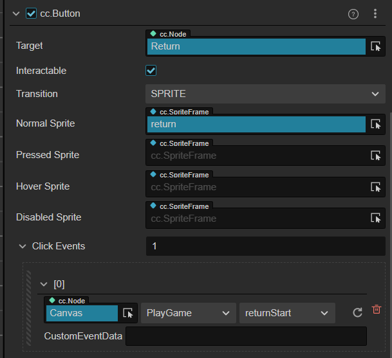The width and height of the screenshot is (392, 358).
Task: Collapse the Click Events list
Action: coord(24,246)
